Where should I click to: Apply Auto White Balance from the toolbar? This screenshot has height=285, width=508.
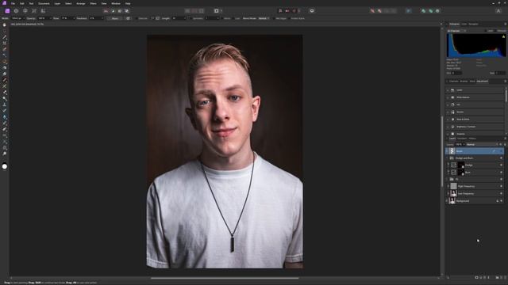(x=127, y=11)
